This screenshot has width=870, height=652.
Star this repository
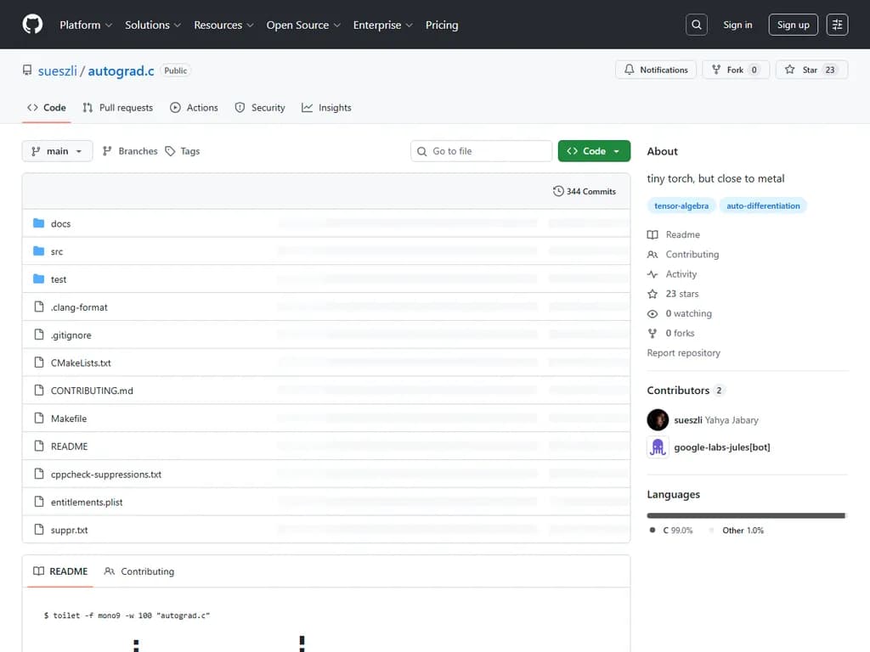point(811,70)
